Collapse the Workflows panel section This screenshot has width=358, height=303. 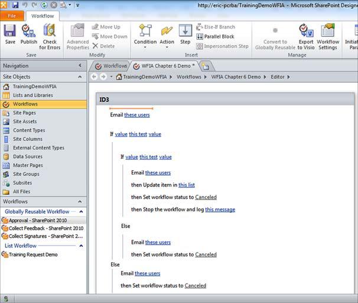pos(80,201)
